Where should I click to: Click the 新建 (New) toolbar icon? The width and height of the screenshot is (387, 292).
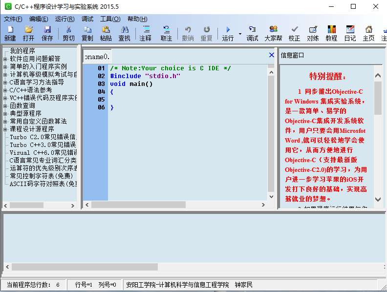point(10,33)
